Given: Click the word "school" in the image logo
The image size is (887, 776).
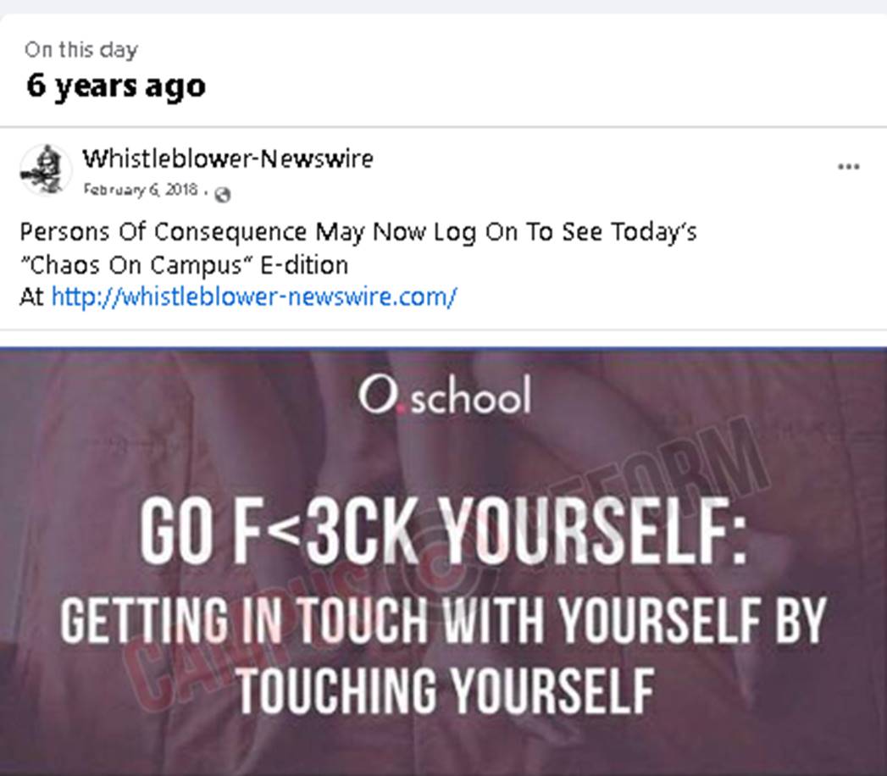Looking at the screenshot, I should click(x=471, y=397).
